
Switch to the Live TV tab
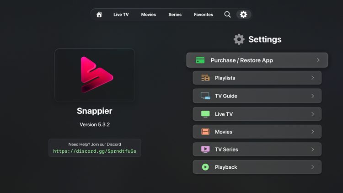coord(121,15)
